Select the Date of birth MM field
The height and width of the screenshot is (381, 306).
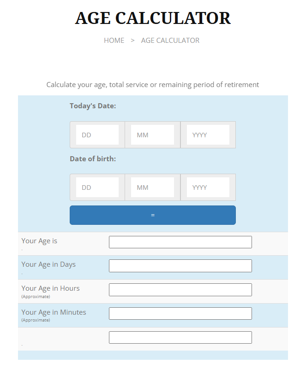pos(153,188)
